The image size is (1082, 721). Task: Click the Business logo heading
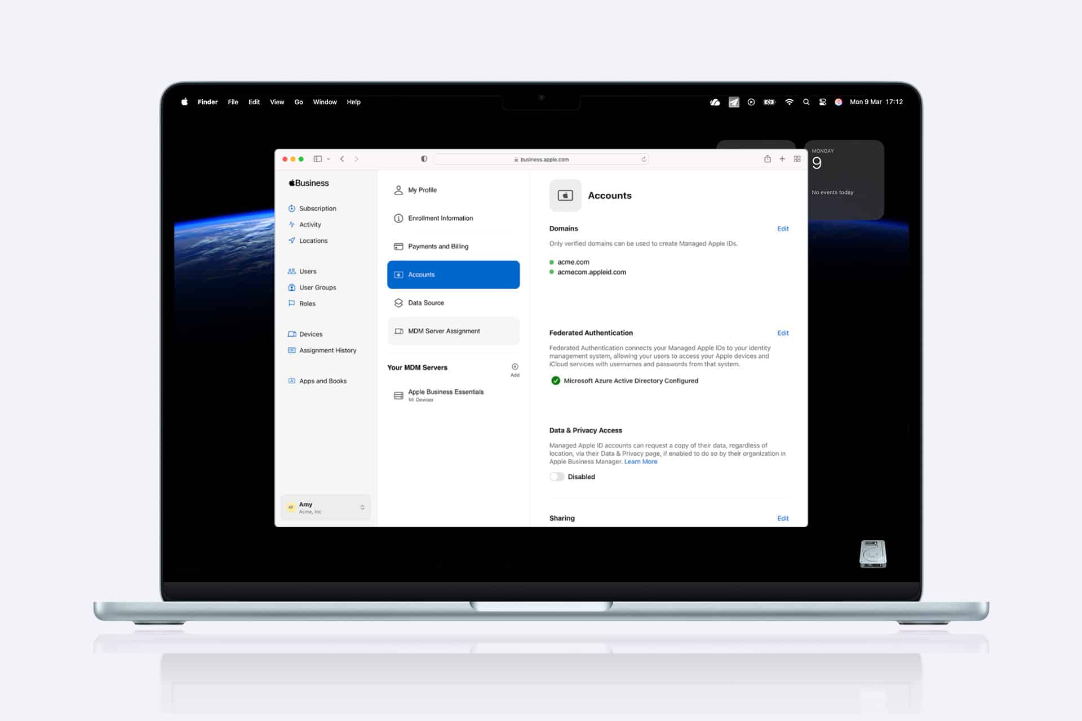[x=308, y=183]
